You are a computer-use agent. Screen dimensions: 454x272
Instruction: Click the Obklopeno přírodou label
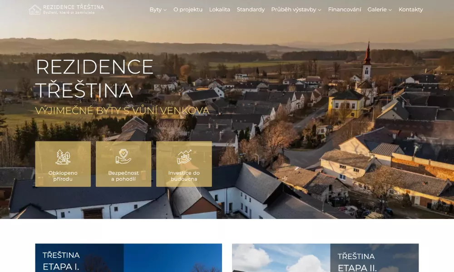[x=63, y=176]
